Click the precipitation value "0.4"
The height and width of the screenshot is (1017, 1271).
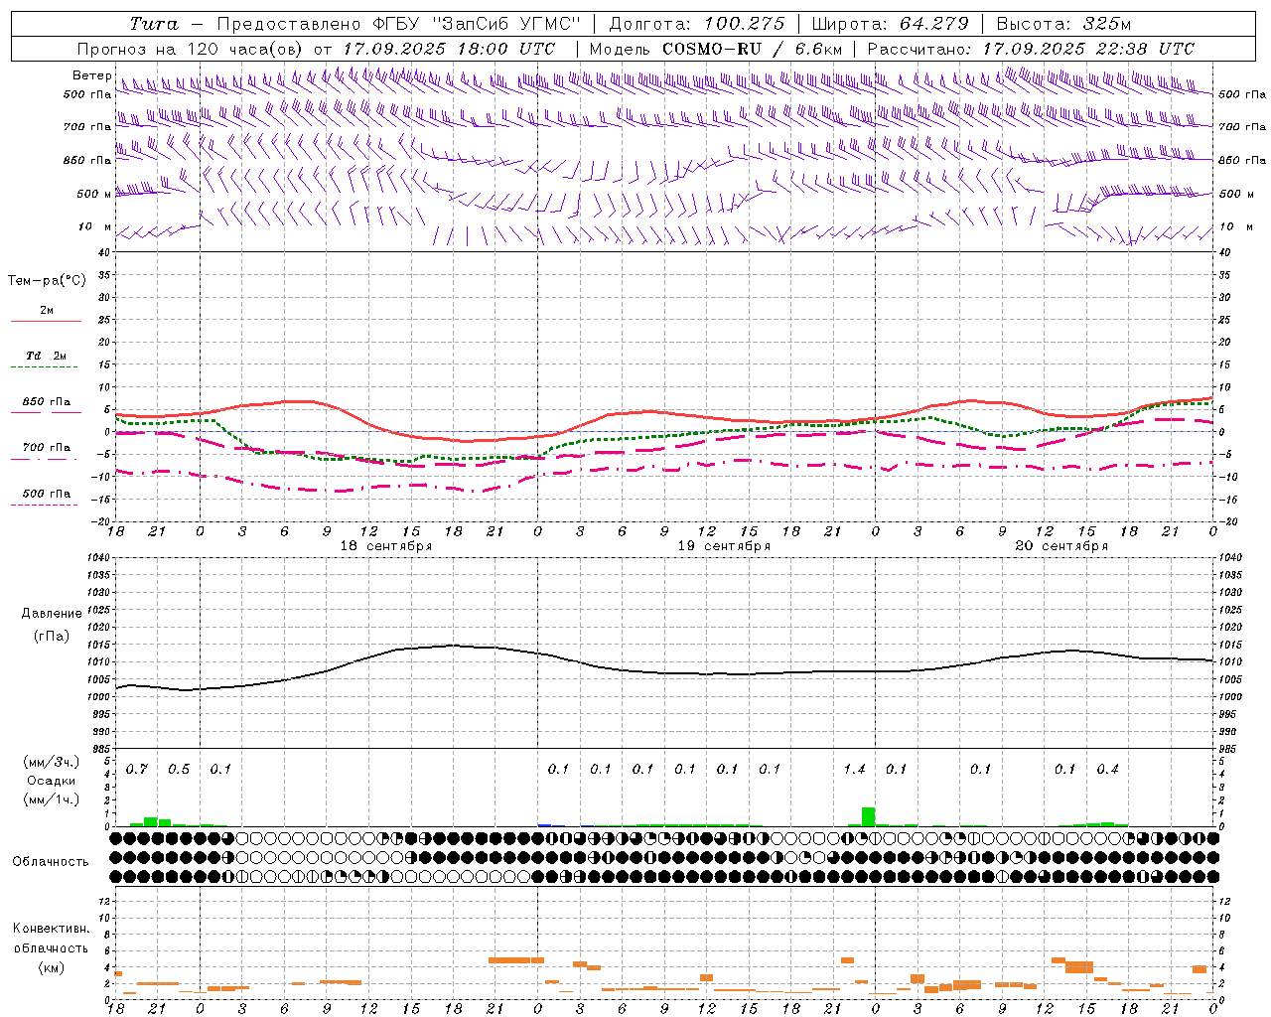tap(1107, 770)
